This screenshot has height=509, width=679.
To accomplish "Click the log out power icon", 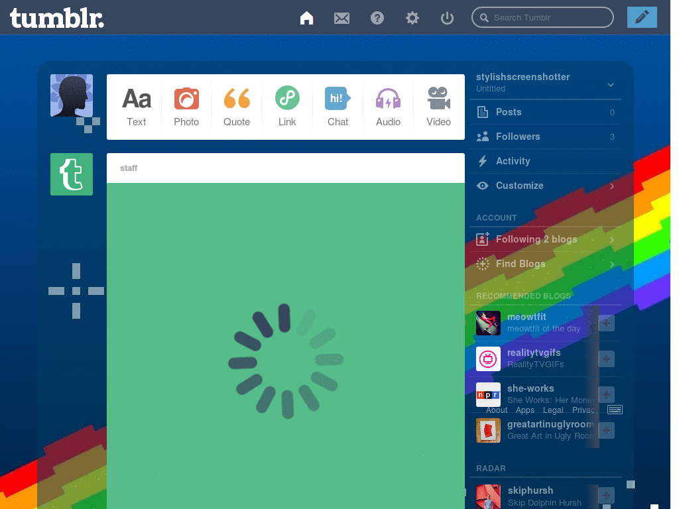I will (447, 18).
